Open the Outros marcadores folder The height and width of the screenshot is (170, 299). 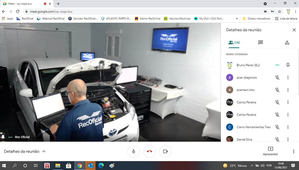click(x=256, y=18)
